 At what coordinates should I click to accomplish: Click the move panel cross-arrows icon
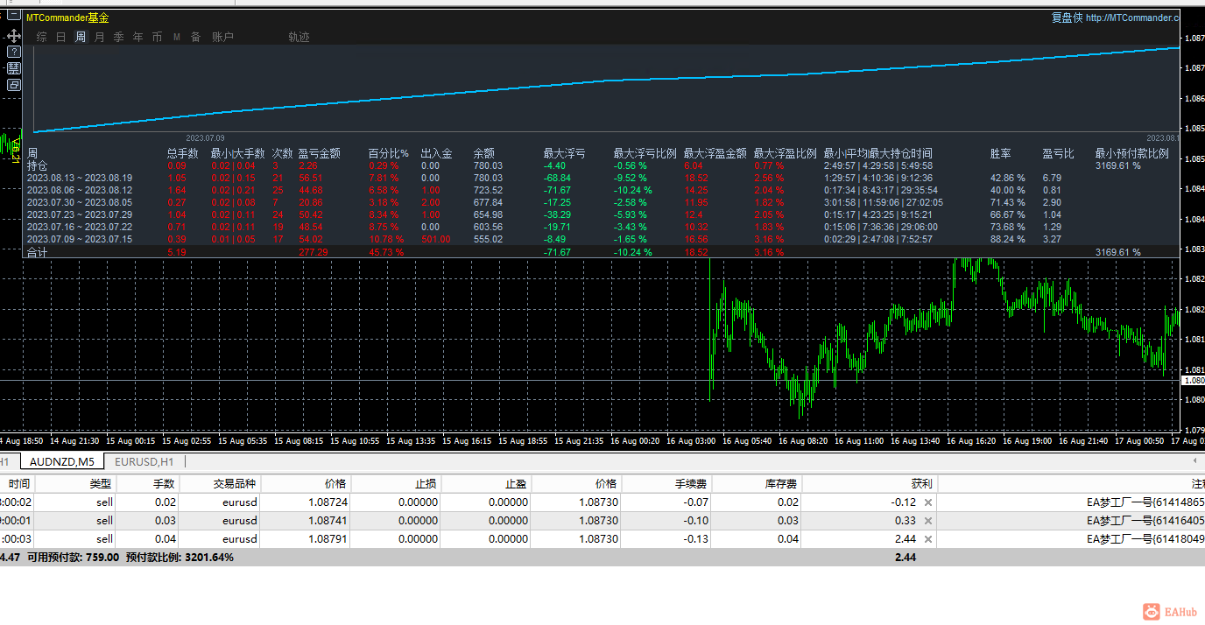[13, 36]
